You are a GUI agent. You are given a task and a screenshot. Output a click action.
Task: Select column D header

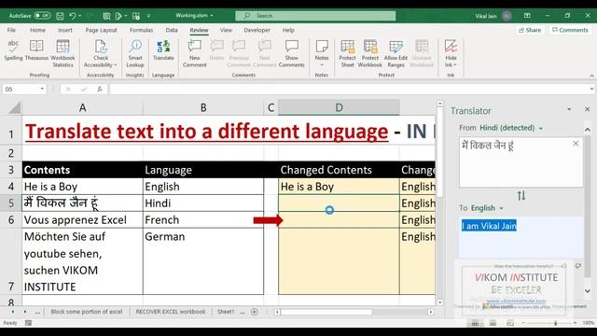coord(339,108)
